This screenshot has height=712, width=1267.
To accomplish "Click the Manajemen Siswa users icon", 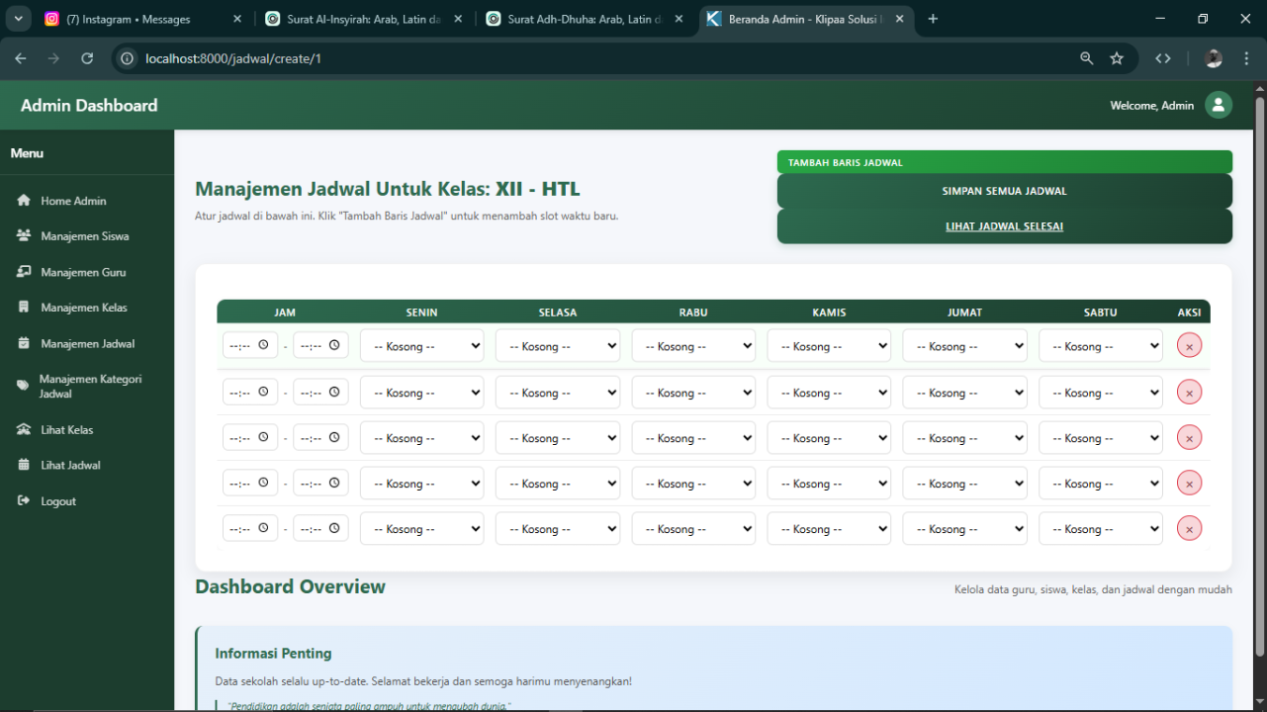I will click(24, 236).
